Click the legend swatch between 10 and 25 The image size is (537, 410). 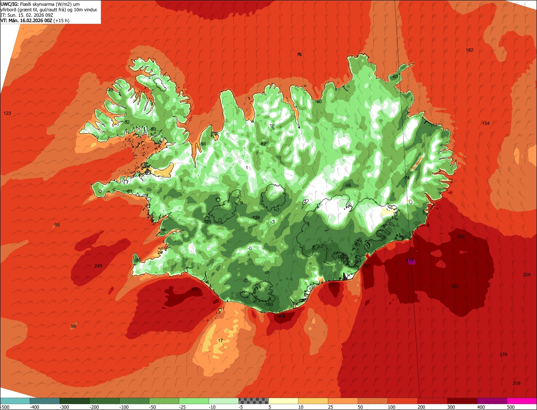(313, 401)
